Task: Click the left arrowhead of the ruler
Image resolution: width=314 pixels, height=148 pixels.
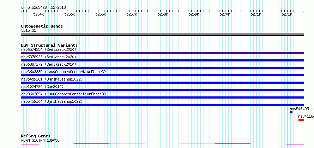Action: (x=22, y=11)
